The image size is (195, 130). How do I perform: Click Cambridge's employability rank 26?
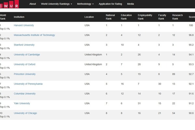(x=139, y=55)
